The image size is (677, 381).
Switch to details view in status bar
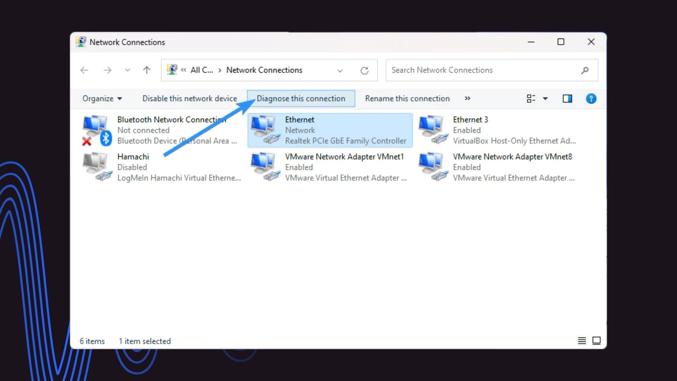pos(582,340)
